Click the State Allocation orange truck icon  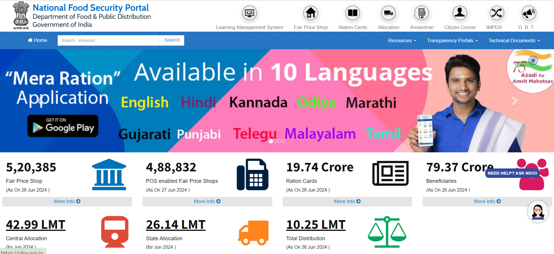tap(253, 233)
